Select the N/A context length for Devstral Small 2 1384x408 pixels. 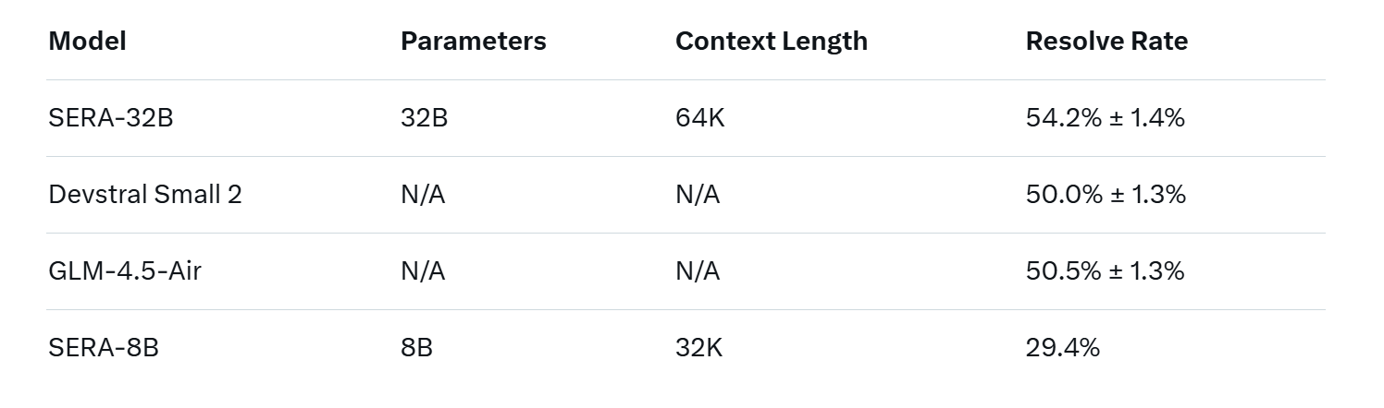[x=698, y=195]
